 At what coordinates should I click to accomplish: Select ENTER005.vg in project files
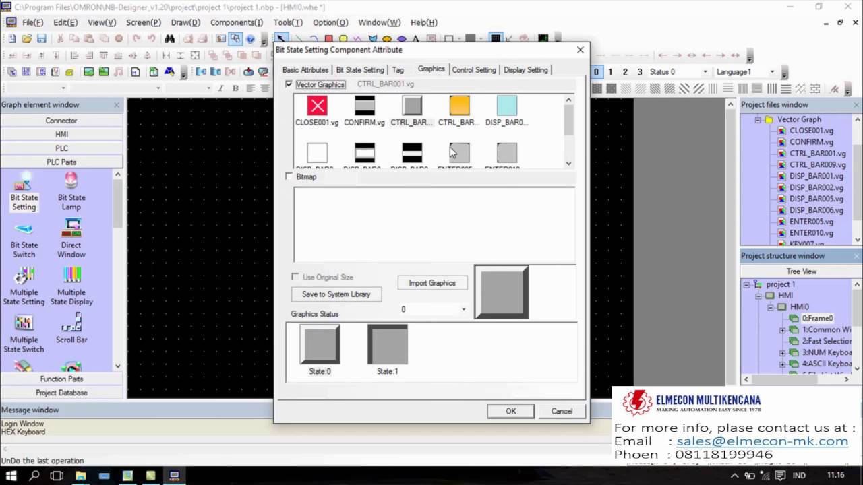coord(811,222)
